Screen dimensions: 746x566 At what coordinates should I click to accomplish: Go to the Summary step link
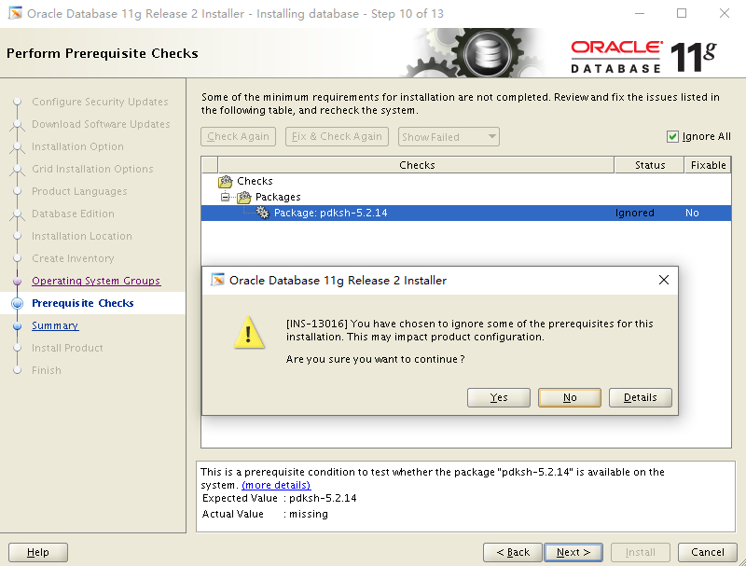coord(55,325)
